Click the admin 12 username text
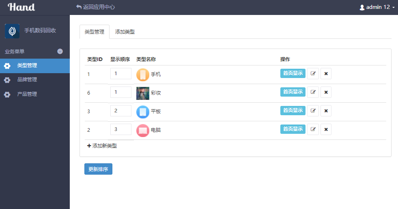398x209 pixels. click(378, 7)
